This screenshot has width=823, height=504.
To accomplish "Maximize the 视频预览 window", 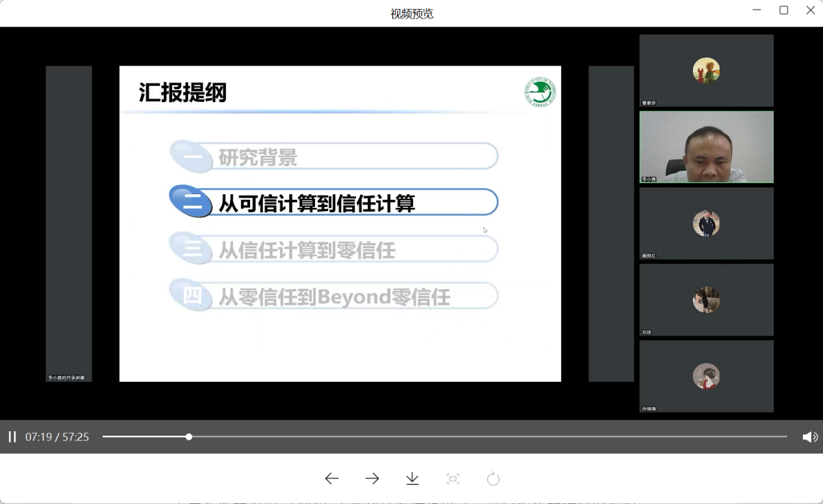I will (x=783, y=10).
